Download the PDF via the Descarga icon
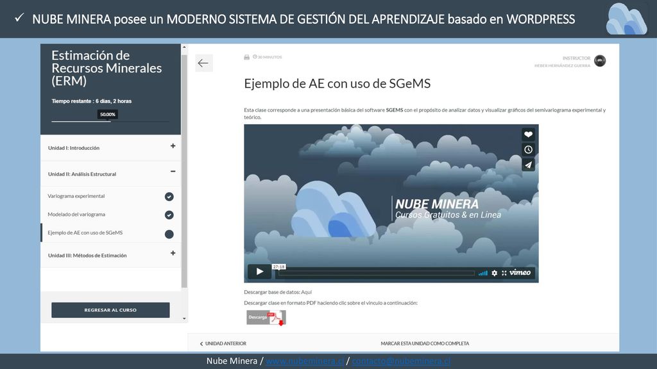Viewport: 657px width, 369px height. click(266, 318)
